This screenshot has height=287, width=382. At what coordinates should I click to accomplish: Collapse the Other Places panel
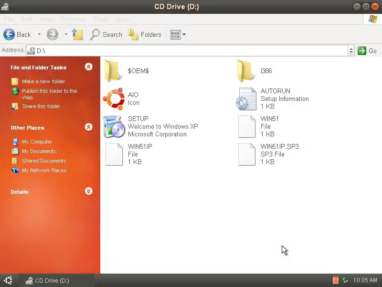[88, 127]
